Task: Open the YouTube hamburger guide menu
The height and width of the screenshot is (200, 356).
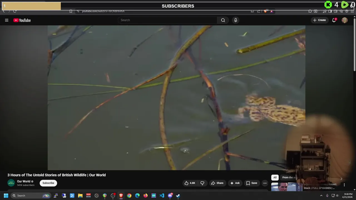Action: (x=7, y=20)
